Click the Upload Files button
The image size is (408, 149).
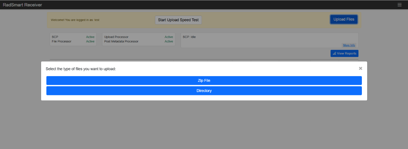344,19
